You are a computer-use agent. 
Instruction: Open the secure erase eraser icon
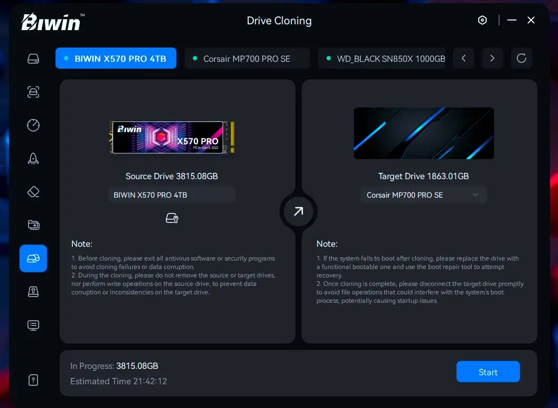pyautogui.click(x=33, y=191)
